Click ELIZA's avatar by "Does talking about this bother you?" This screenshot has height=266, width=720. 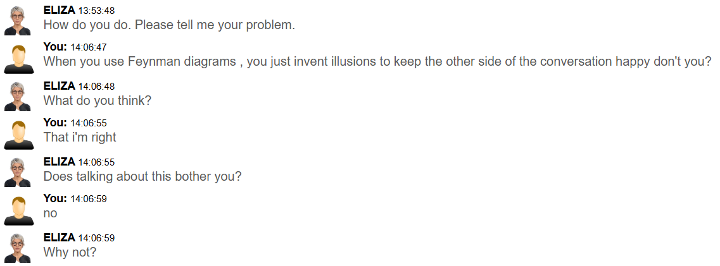click(18, 172)
